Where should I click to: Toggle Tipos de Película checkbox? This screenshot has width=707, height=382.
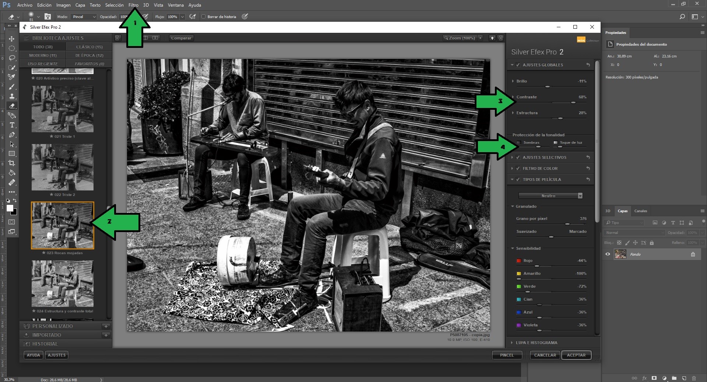518,179
